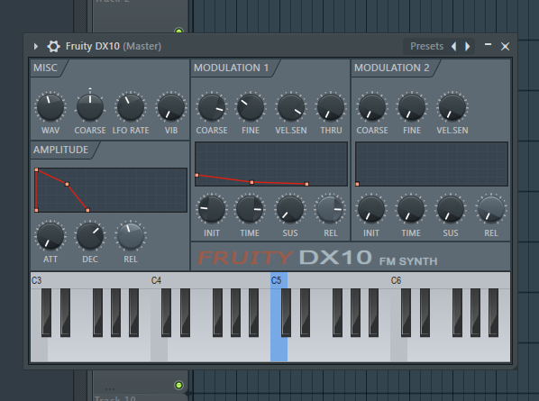Click the AMPLITUDE section header
Image resolution: width=539 pixels, height=401 pixels.
tap(61, 150)
